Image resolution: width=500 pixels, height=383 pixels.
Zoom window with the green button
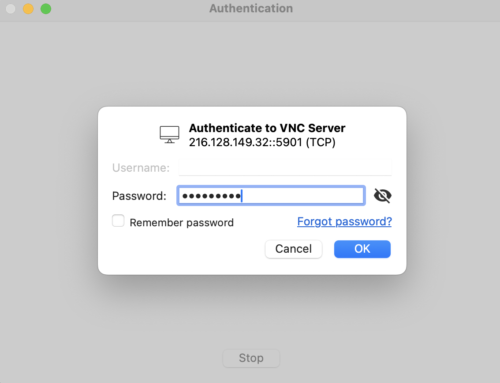tap(46, 9)
